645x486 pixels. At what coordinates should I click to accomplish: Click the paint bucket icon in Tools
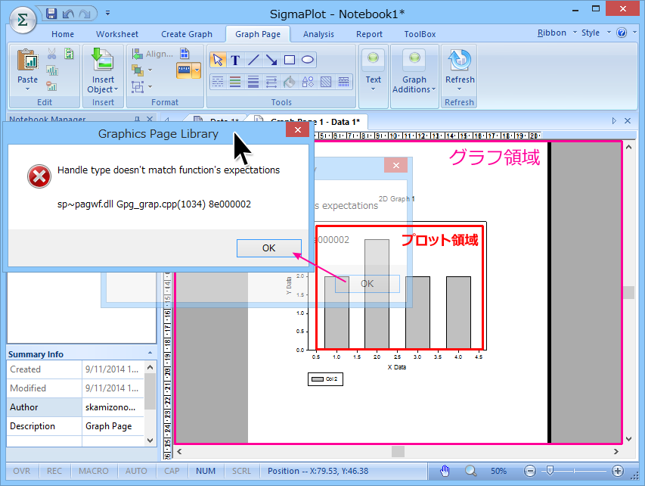pos(290,82)
